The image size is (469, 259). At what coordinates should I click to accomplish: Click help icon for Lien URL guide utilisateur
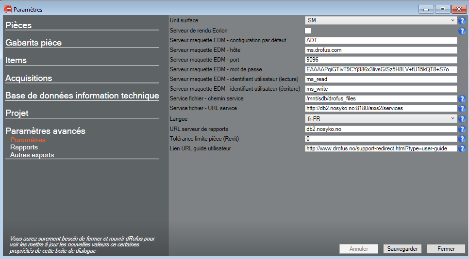(462, 148)
